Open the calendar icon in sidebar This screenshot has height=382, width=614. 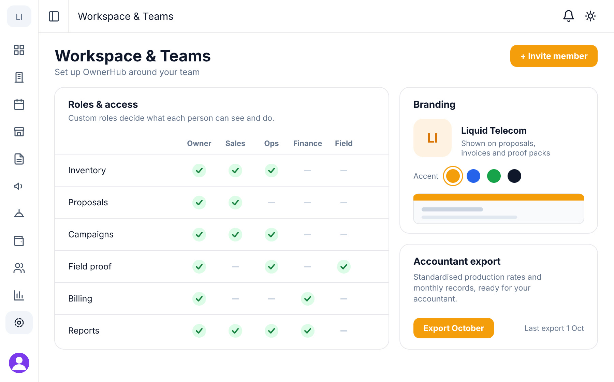[19, 104]
